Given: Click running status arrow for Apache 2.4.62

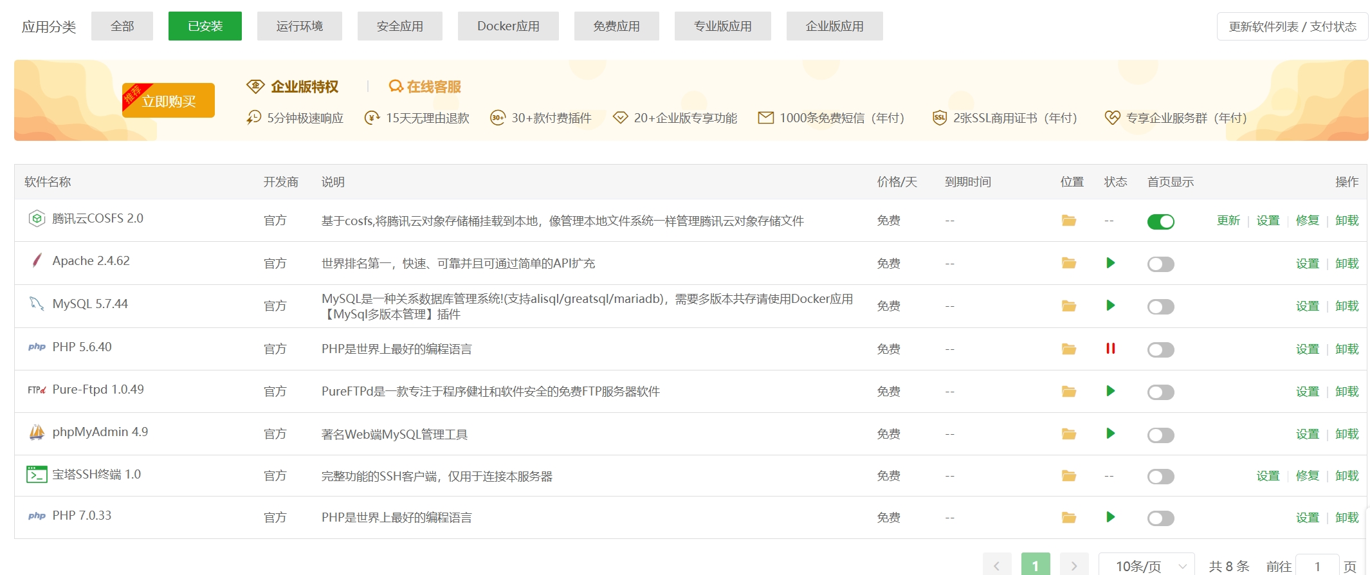Looking at the screenshot, I should [1110, 263].
